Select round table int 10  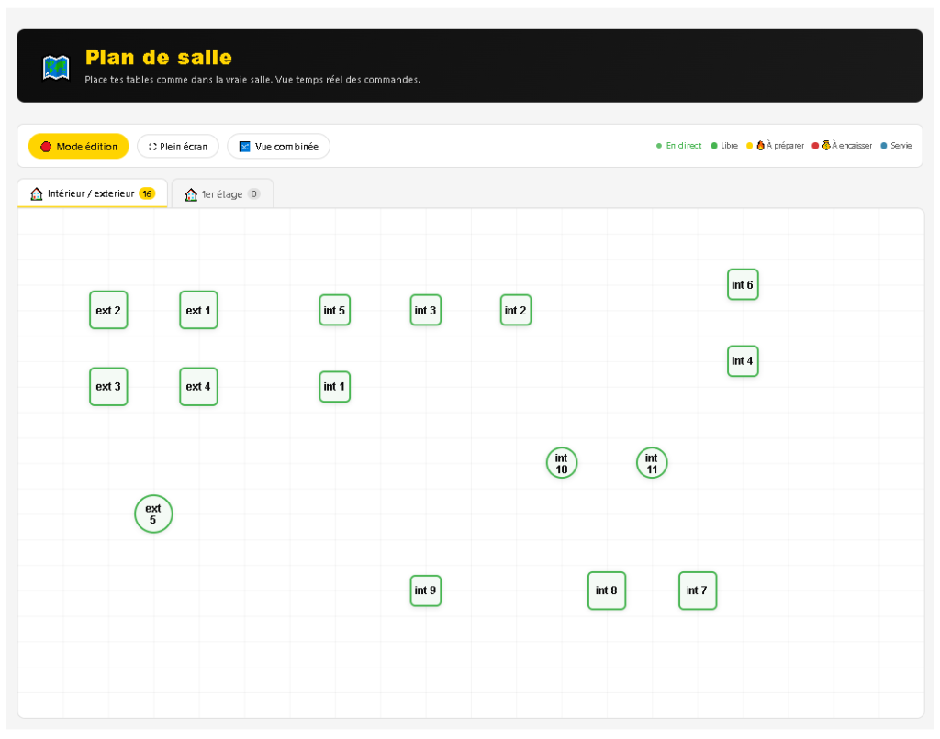[x=562, y=463]
